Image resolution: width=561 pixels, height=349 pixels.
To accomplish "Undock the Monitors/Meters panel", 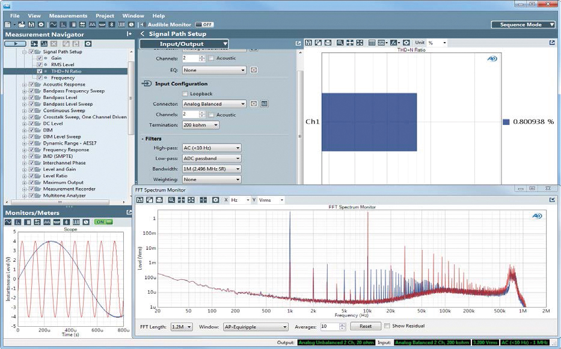I will click(129, 213).
